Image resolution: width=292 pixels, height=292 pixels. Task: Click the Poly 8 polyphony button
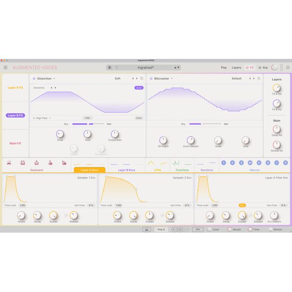tap(161, 230)
